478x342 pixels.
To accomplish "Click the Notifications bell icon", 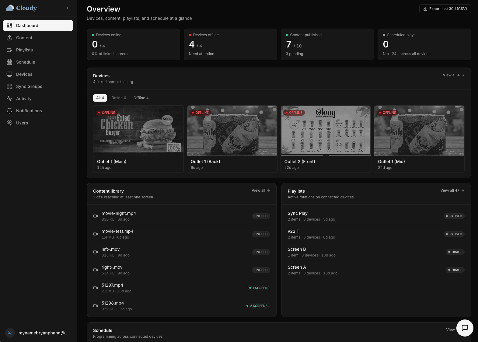I will (x=9, y=111).
